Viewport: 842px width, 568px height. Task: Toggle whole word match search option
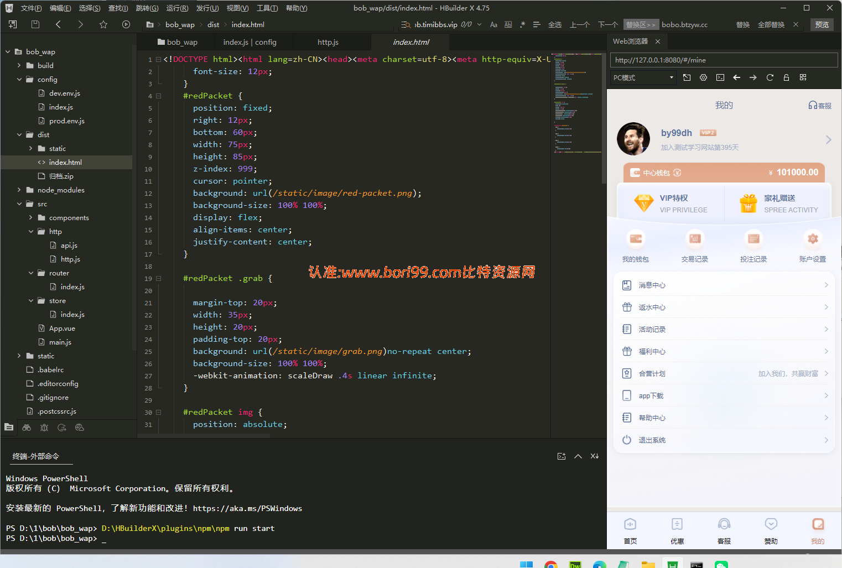(508, 24)
